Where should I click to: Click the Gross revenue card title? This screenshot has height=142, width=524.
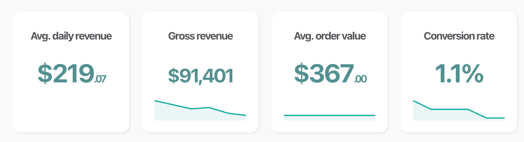click(x=200, y=36)
